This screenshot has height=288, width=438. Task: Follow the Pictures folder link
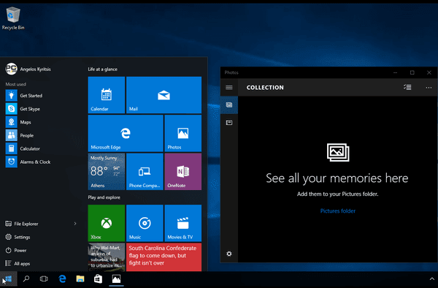pyautogui.click(x=338, y=211)
